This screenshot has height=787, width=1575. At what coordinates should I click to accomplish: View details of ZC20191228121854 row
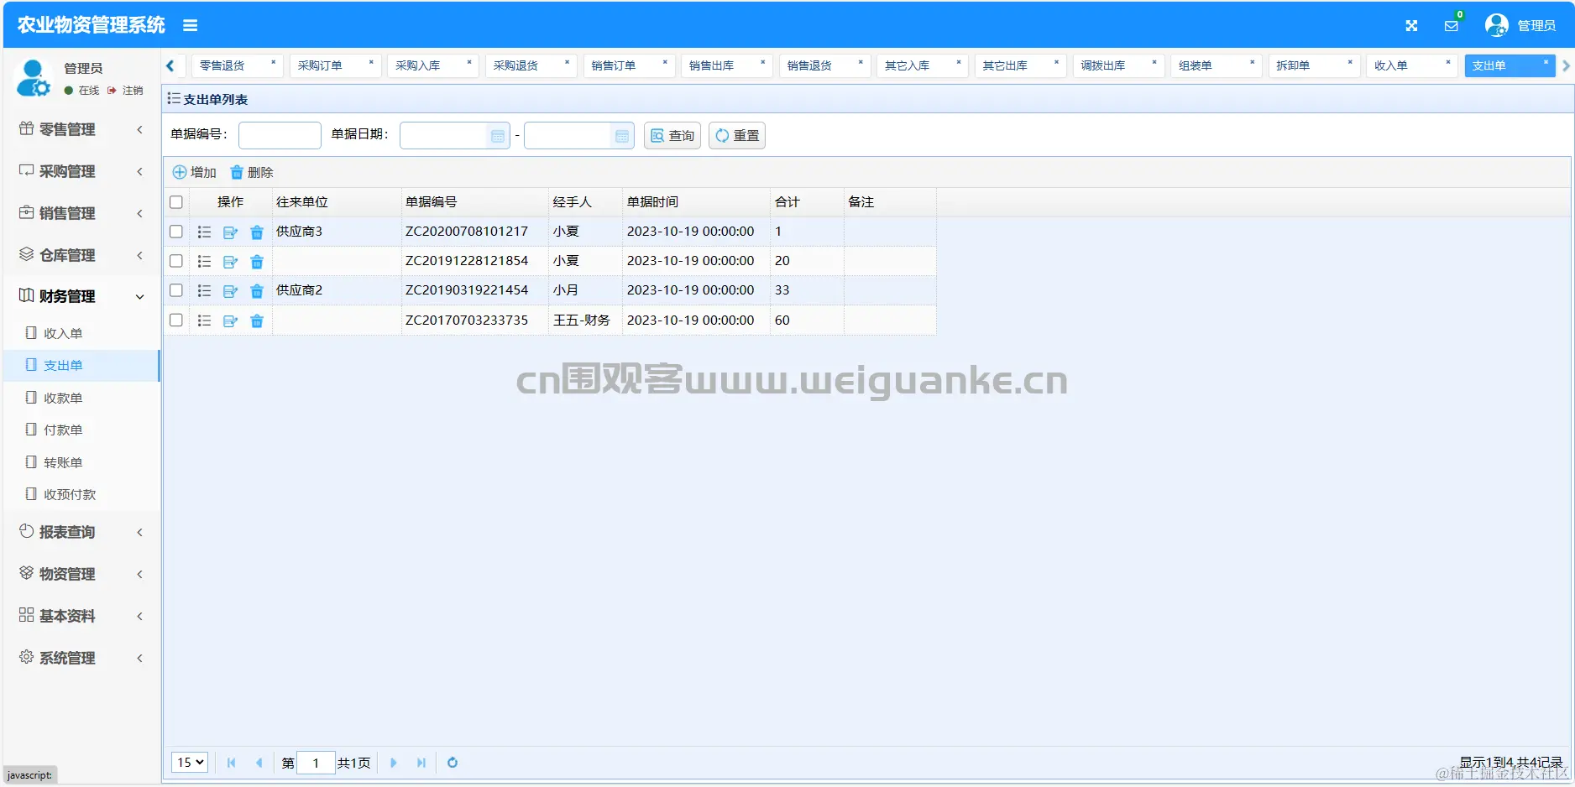coord(204,262)
